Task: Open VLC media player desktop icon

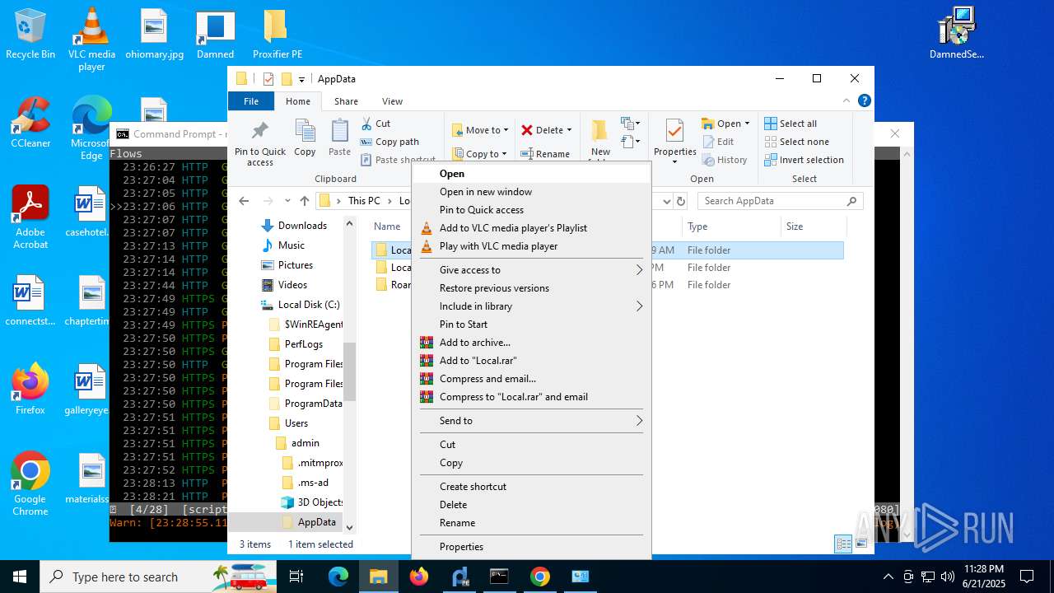Action: point(91,40)
